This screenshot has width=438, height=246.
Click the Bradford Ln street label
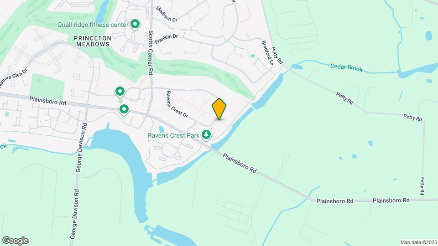(267, 53)
